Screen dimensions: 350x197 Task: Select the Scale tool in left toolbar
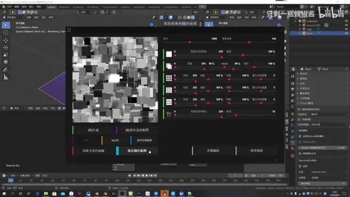click(x=6, y=55)
